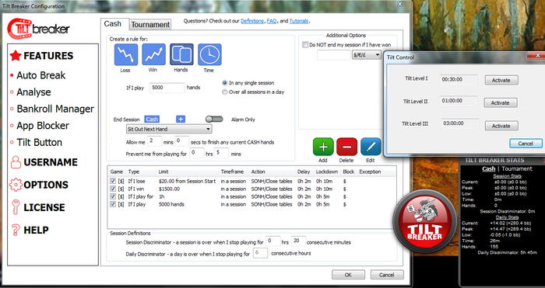Open the Definitions link
Screen dimensions: 545x288
point(252,21)
